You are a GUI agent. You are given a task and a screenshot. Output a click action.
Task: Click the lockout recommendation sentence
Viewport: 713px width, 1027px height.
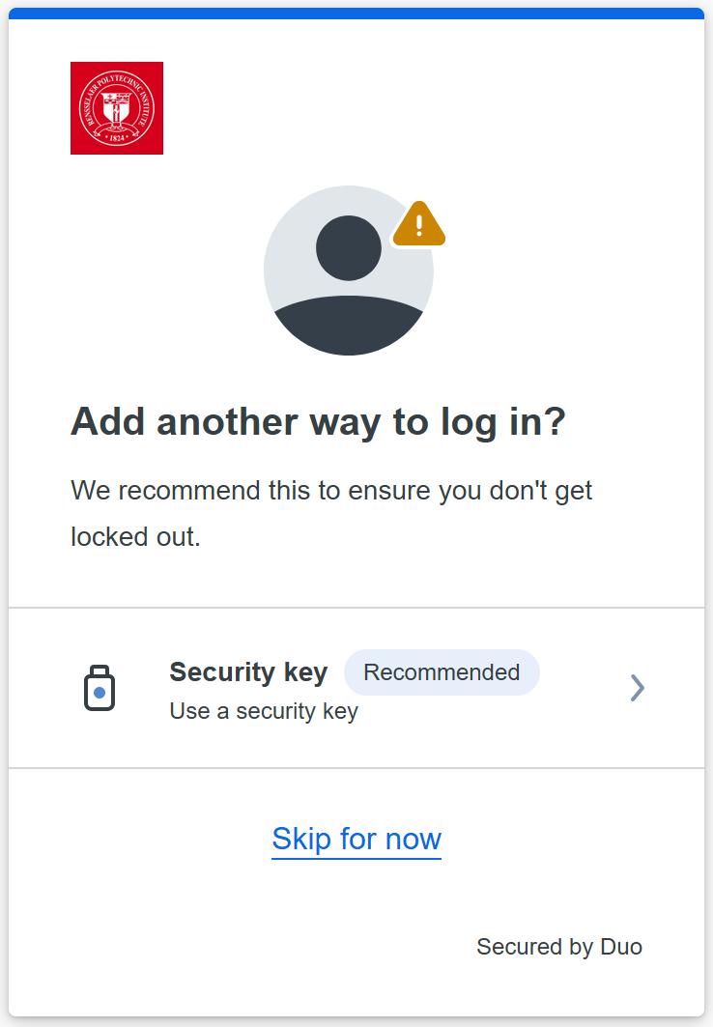331,512
